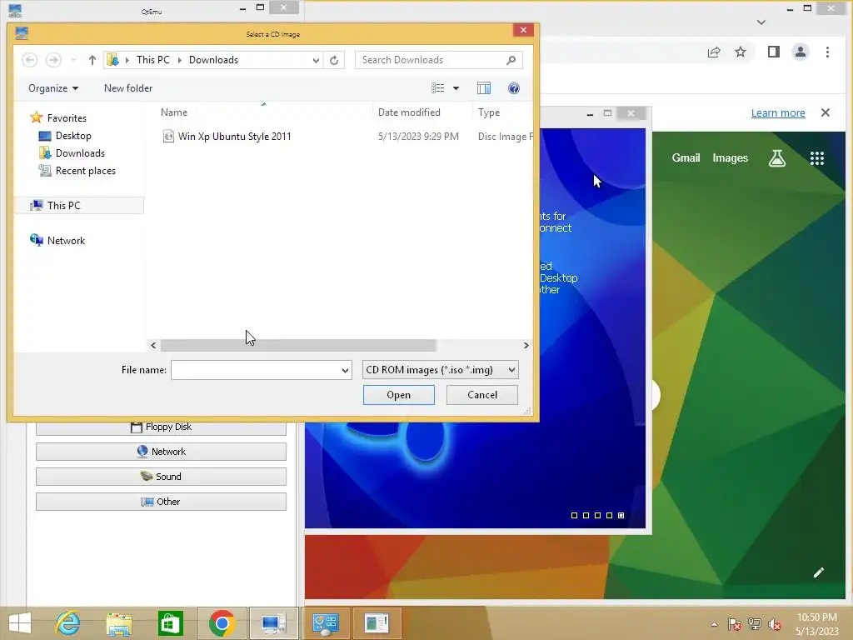Dismiss the Chrome info bar
853x640 pixels.
click(826, 112)
